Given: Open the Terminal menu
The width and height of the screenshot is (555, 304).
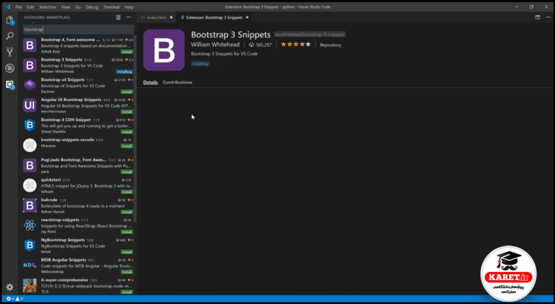Looking at the screenshot, I should [112, 6].
